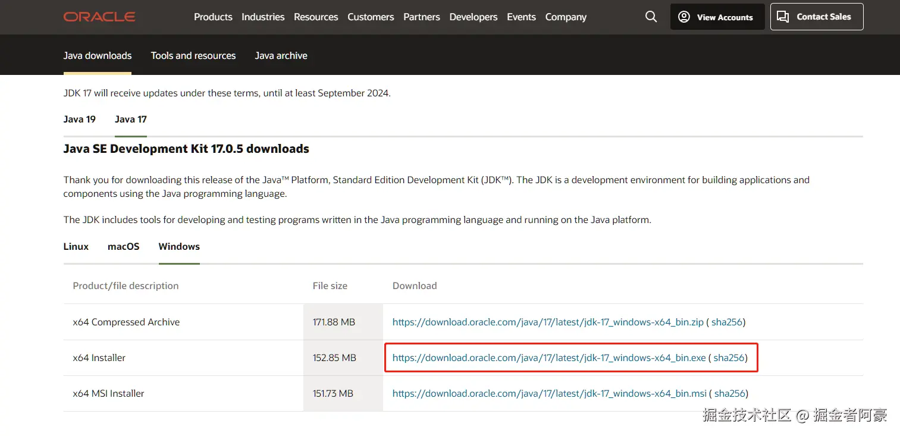900x436 pixels.
Task: Open sha256 link for the MSI installer
Action: tap(730, 393)
